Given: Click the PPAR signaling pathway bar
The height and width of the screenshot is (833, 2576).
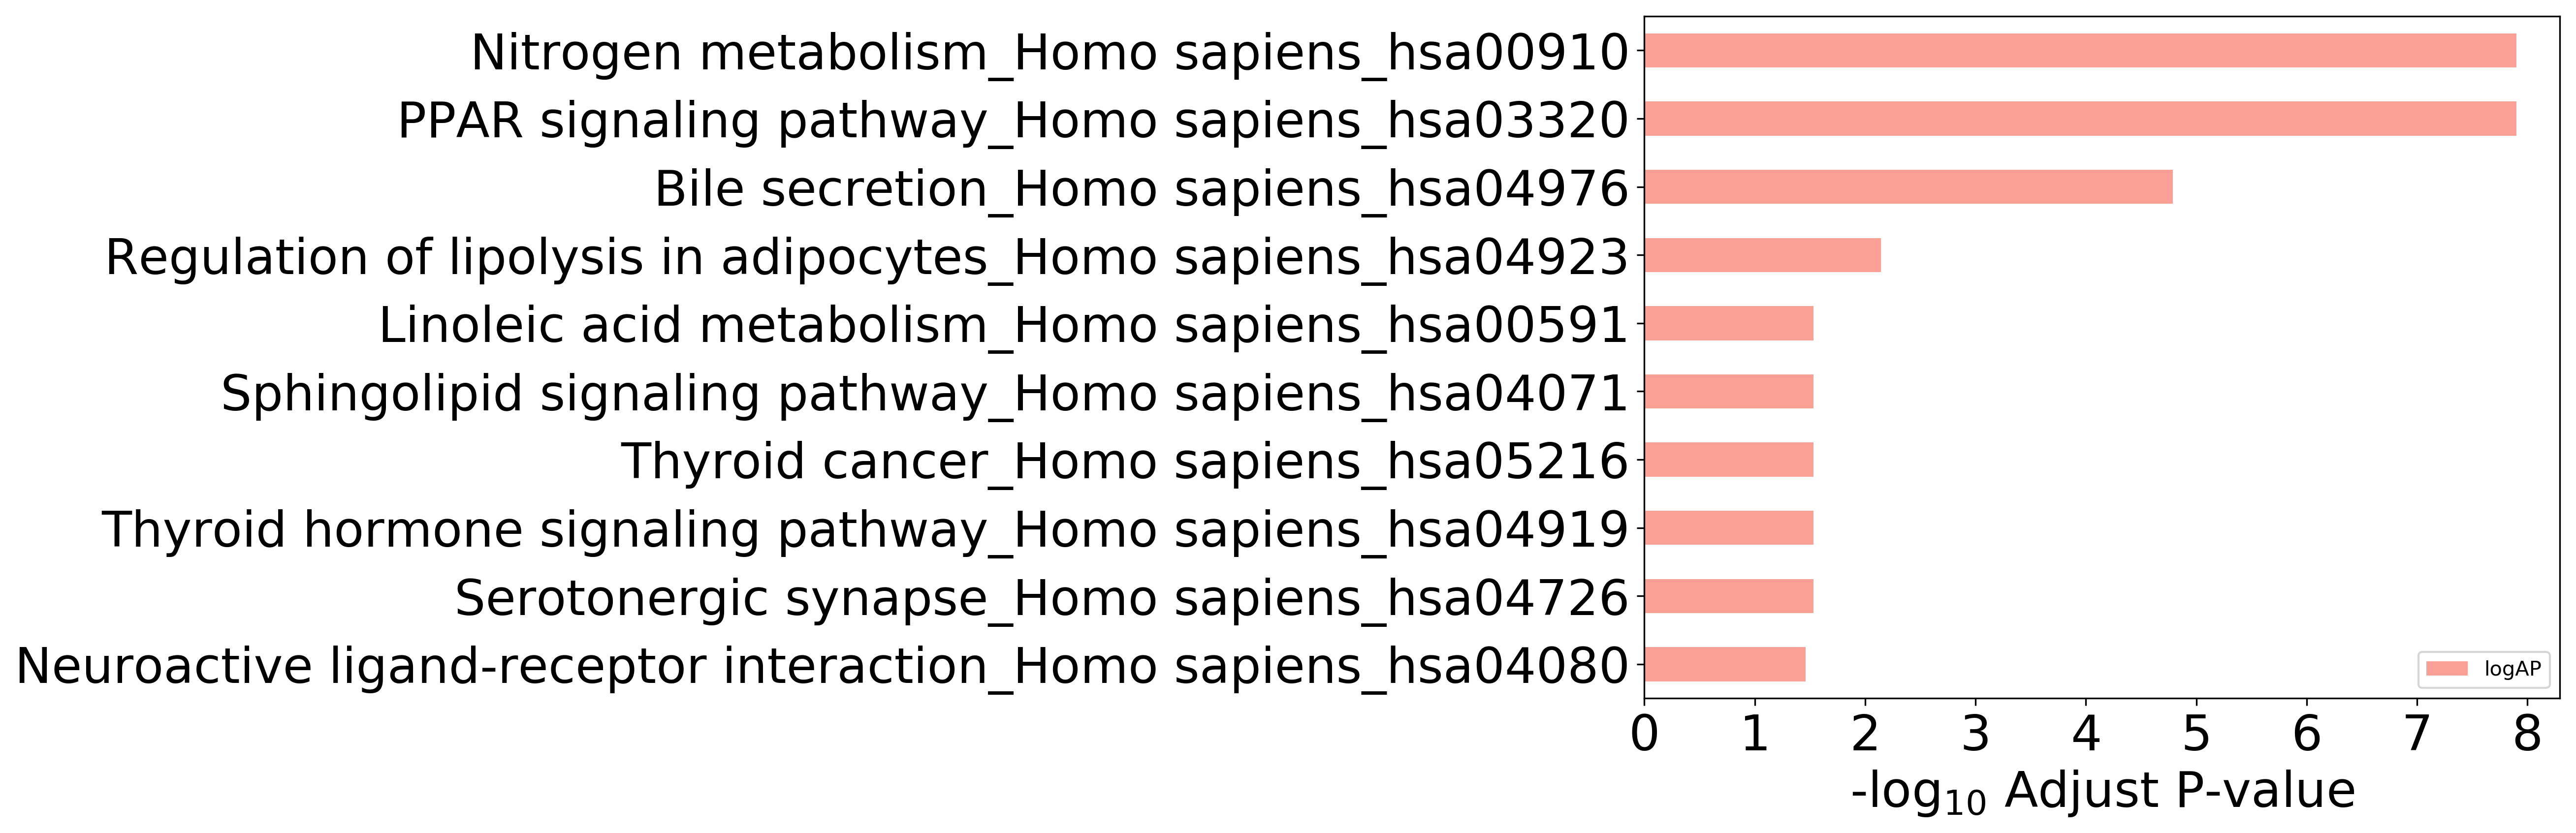Looking at the screenshot, I should coord(2080,119).
